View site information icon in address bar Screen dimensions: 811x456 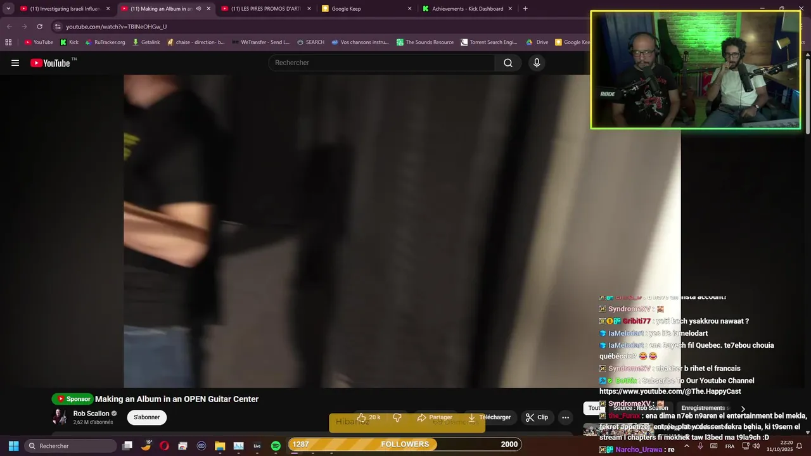pos(58,27)
